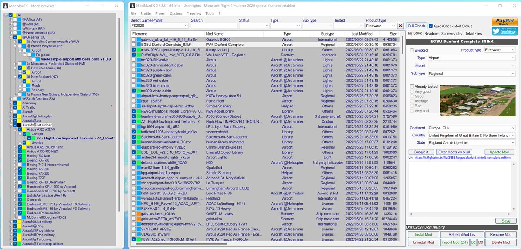Open the State dropdown showing England Cambridgeshire
This screenshot has height=249, width=521.
point(472,142)
